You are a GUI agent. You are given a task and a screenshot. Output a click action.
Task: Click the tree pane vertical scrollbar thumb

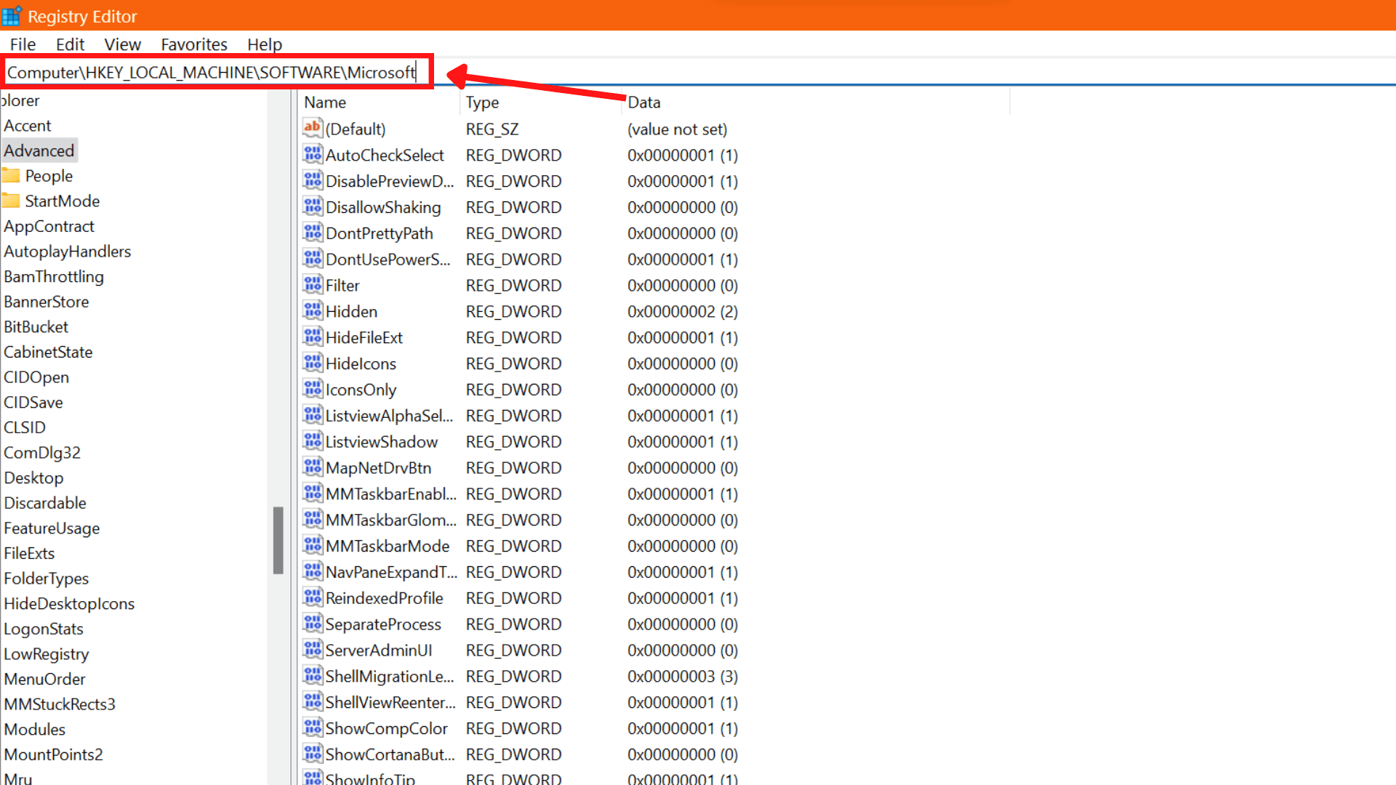(278, 540)
